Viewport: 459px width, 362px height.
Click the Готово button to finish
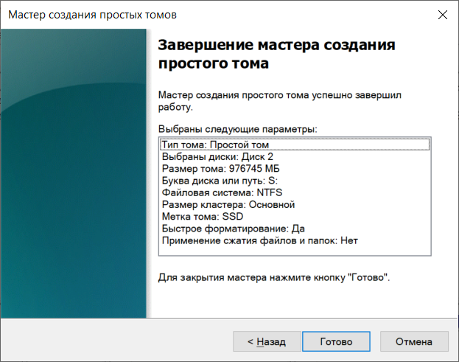point(336,341)
